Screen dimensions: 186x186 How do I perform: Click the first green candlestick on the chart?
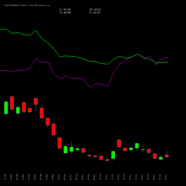click(6, 108)
